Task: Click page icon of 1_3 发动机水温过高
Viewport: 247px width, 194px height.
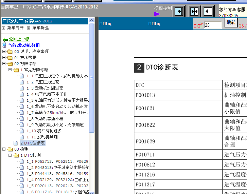Action: coord(22,88)
